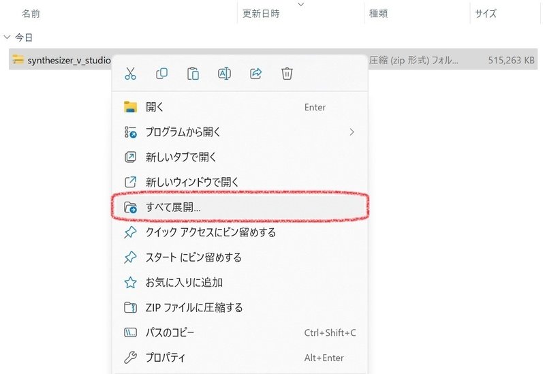Click the Paste clipboard icon
The width and height of the screenshot is (545, 374).
[193, 74]
